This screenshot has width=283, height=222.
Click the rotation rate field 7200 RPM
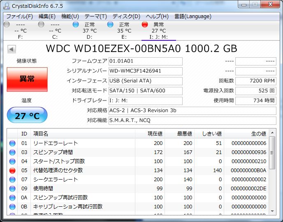pyautogui.click(x=256, y=81)
